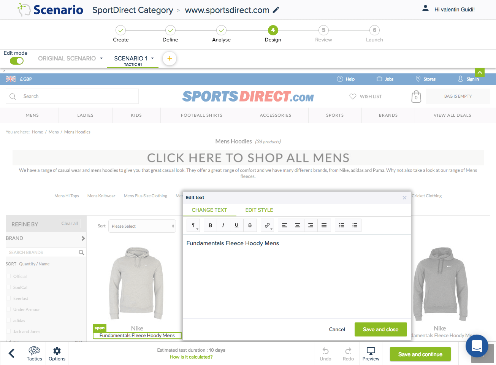Insert a bulleted list

tap(342, 225)
